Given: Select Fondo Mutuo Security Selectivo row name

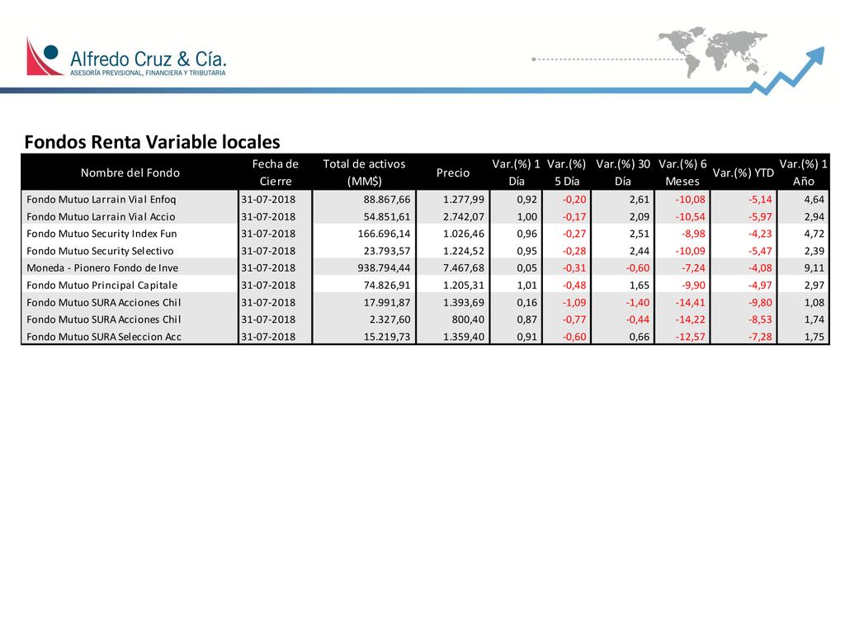Looking at the screenshot, I should pyautogui.click(x=100, y=251).
